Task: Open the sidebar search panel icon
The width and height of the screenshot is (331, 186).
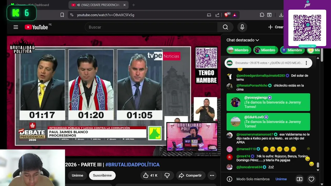Action: coord(269,15)
